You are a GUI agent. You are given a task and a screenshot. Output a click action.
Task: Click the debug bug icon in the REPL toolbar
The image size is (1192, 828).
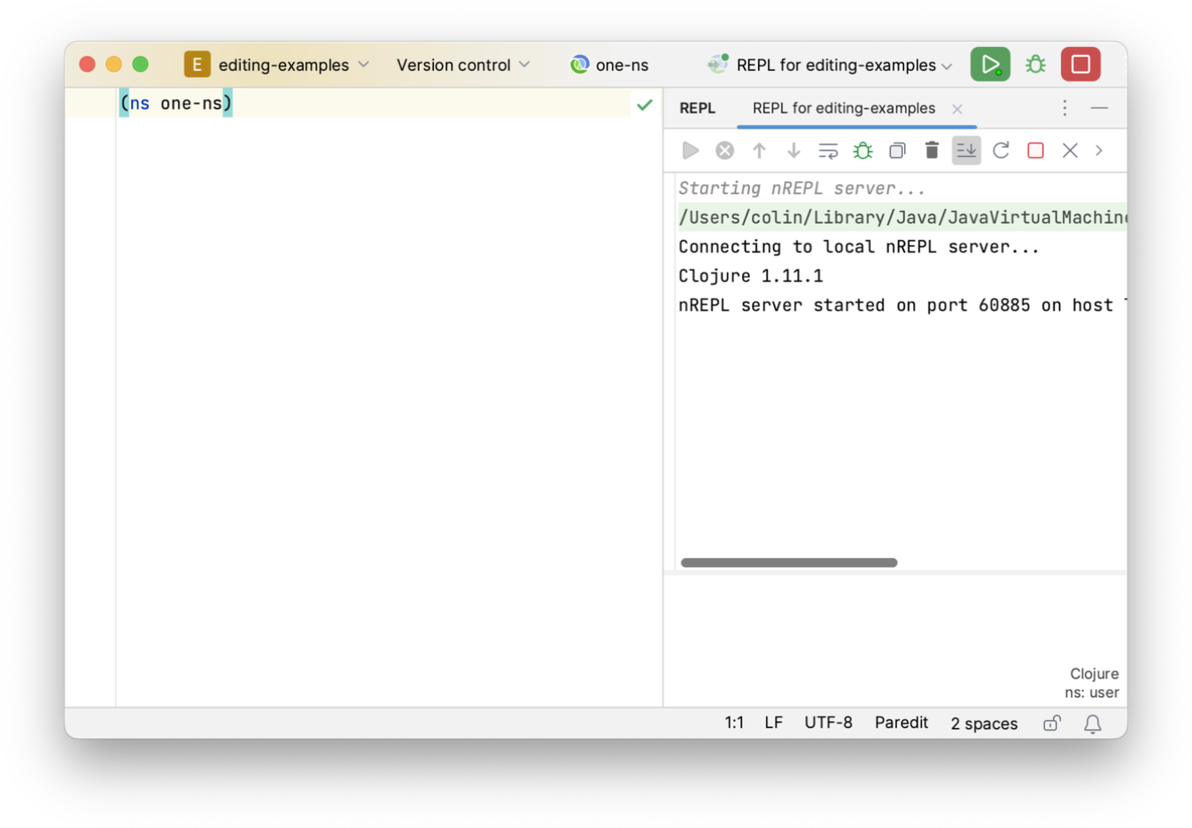(863, 151)
